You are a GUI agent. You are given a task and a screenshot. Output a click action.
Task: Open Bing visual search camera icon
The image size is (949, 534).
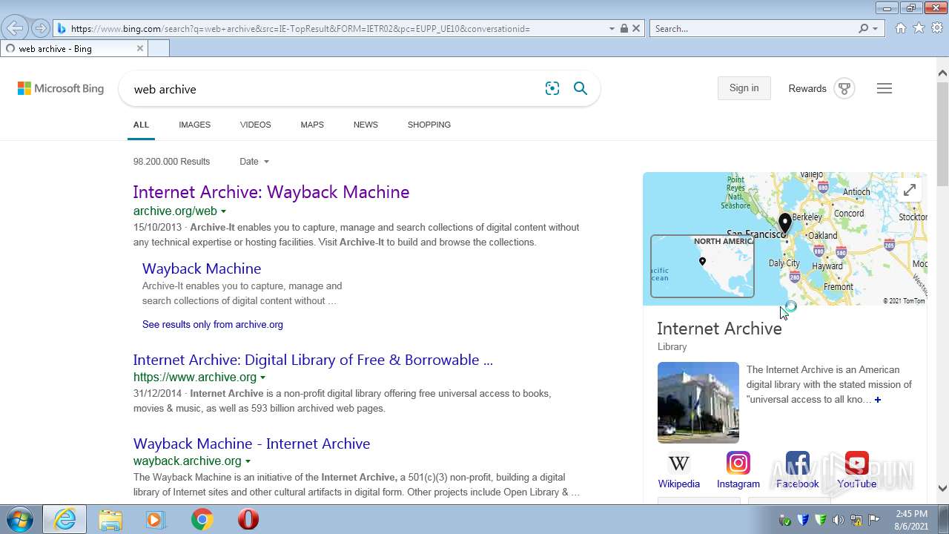coord(552,88)
